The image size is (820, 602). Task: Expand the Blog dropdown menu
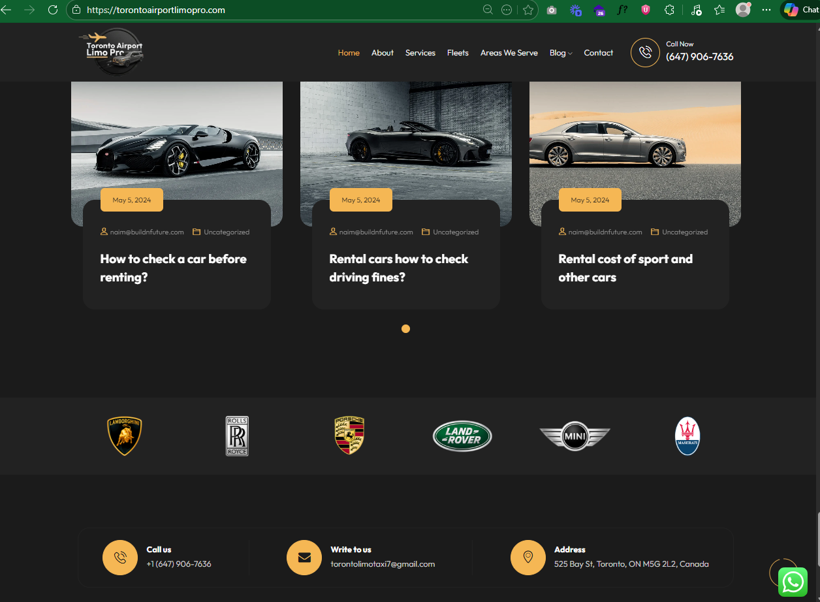[x=561, y=53]
